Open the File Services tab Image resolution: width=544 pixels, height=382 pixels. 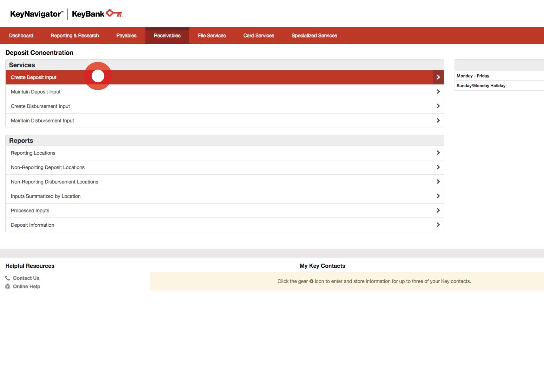[x=212, y=35]
